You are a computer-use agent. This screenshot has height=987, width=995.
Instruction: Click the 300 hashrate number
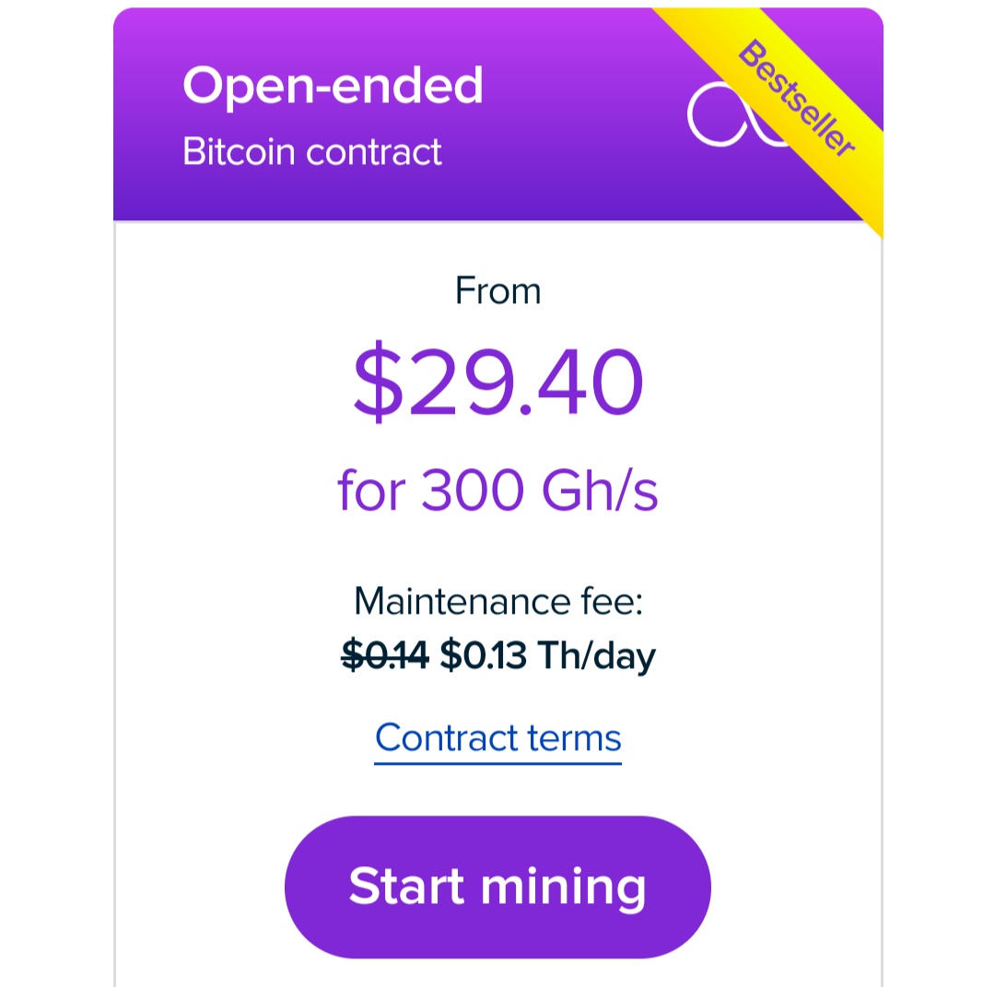click(x=473, y=490)
